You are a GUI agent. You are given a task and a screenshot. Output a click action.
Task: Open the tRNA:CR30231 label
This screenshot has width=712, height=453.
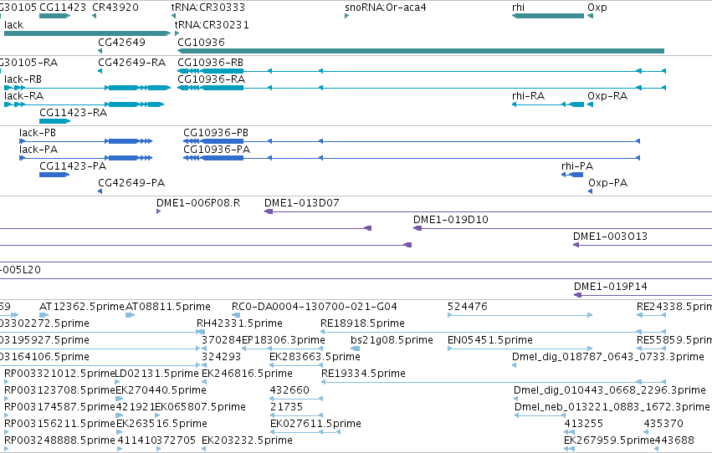point(212,24)
